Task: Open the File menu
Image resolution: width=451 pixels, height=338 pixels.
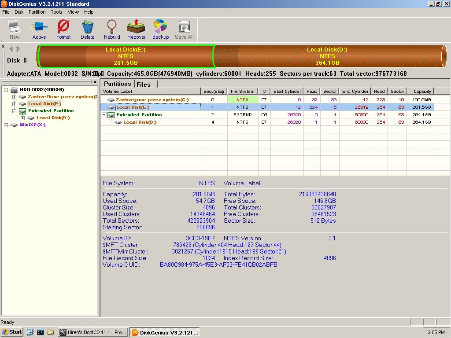Action: 6,12
